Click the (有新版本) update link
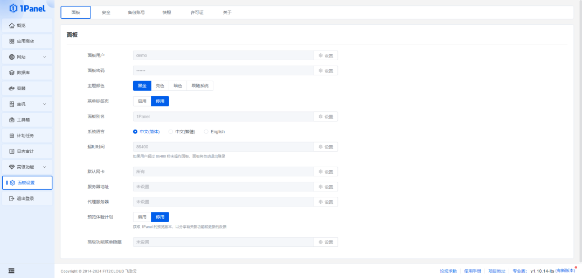This screenshot has width=582, height=278. (565, 272)
